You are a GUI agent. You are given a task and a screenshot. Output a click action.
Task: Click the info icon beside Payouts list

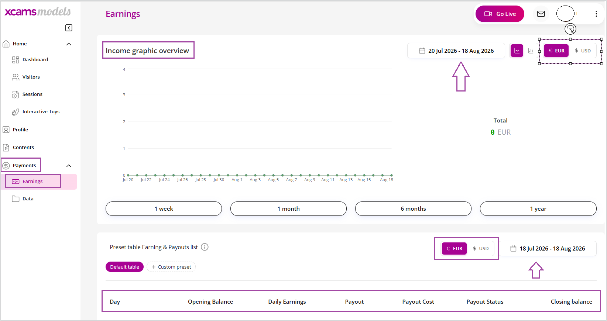coord(205,247)
